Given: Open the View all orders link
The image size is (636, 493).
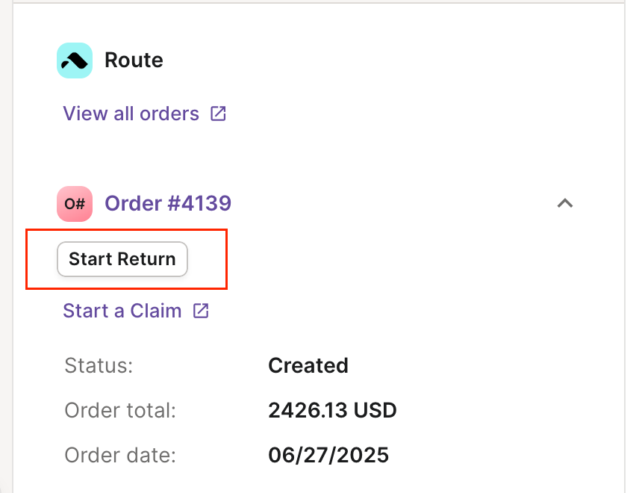Looking at the screenshot, I should click(x=144, y=114).
